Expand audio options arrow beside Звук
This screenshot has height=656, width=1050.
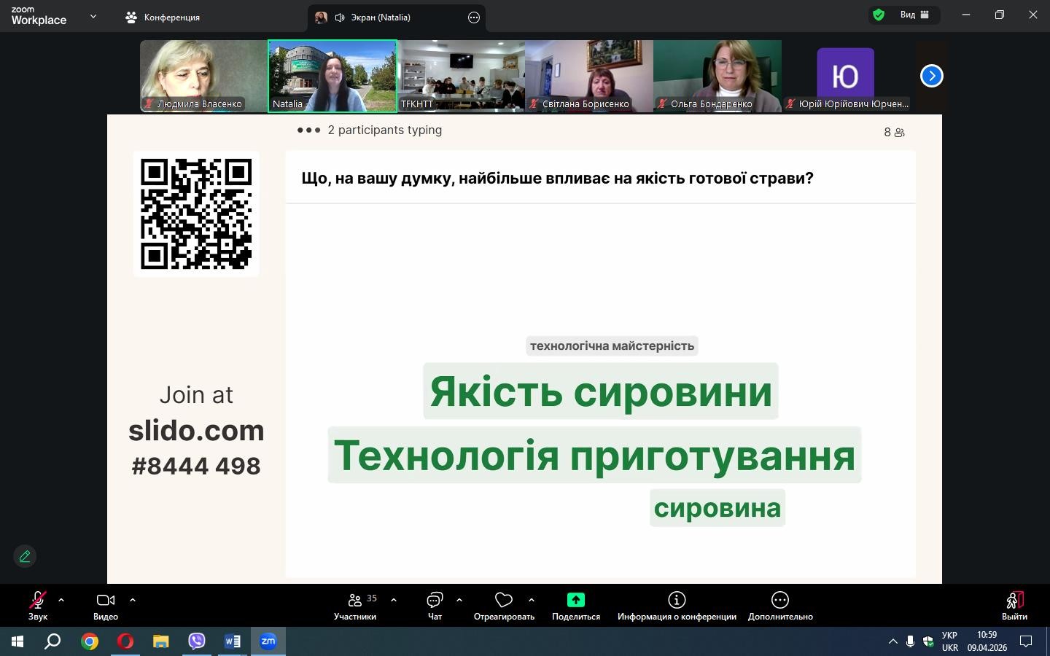tap(61, 600)
